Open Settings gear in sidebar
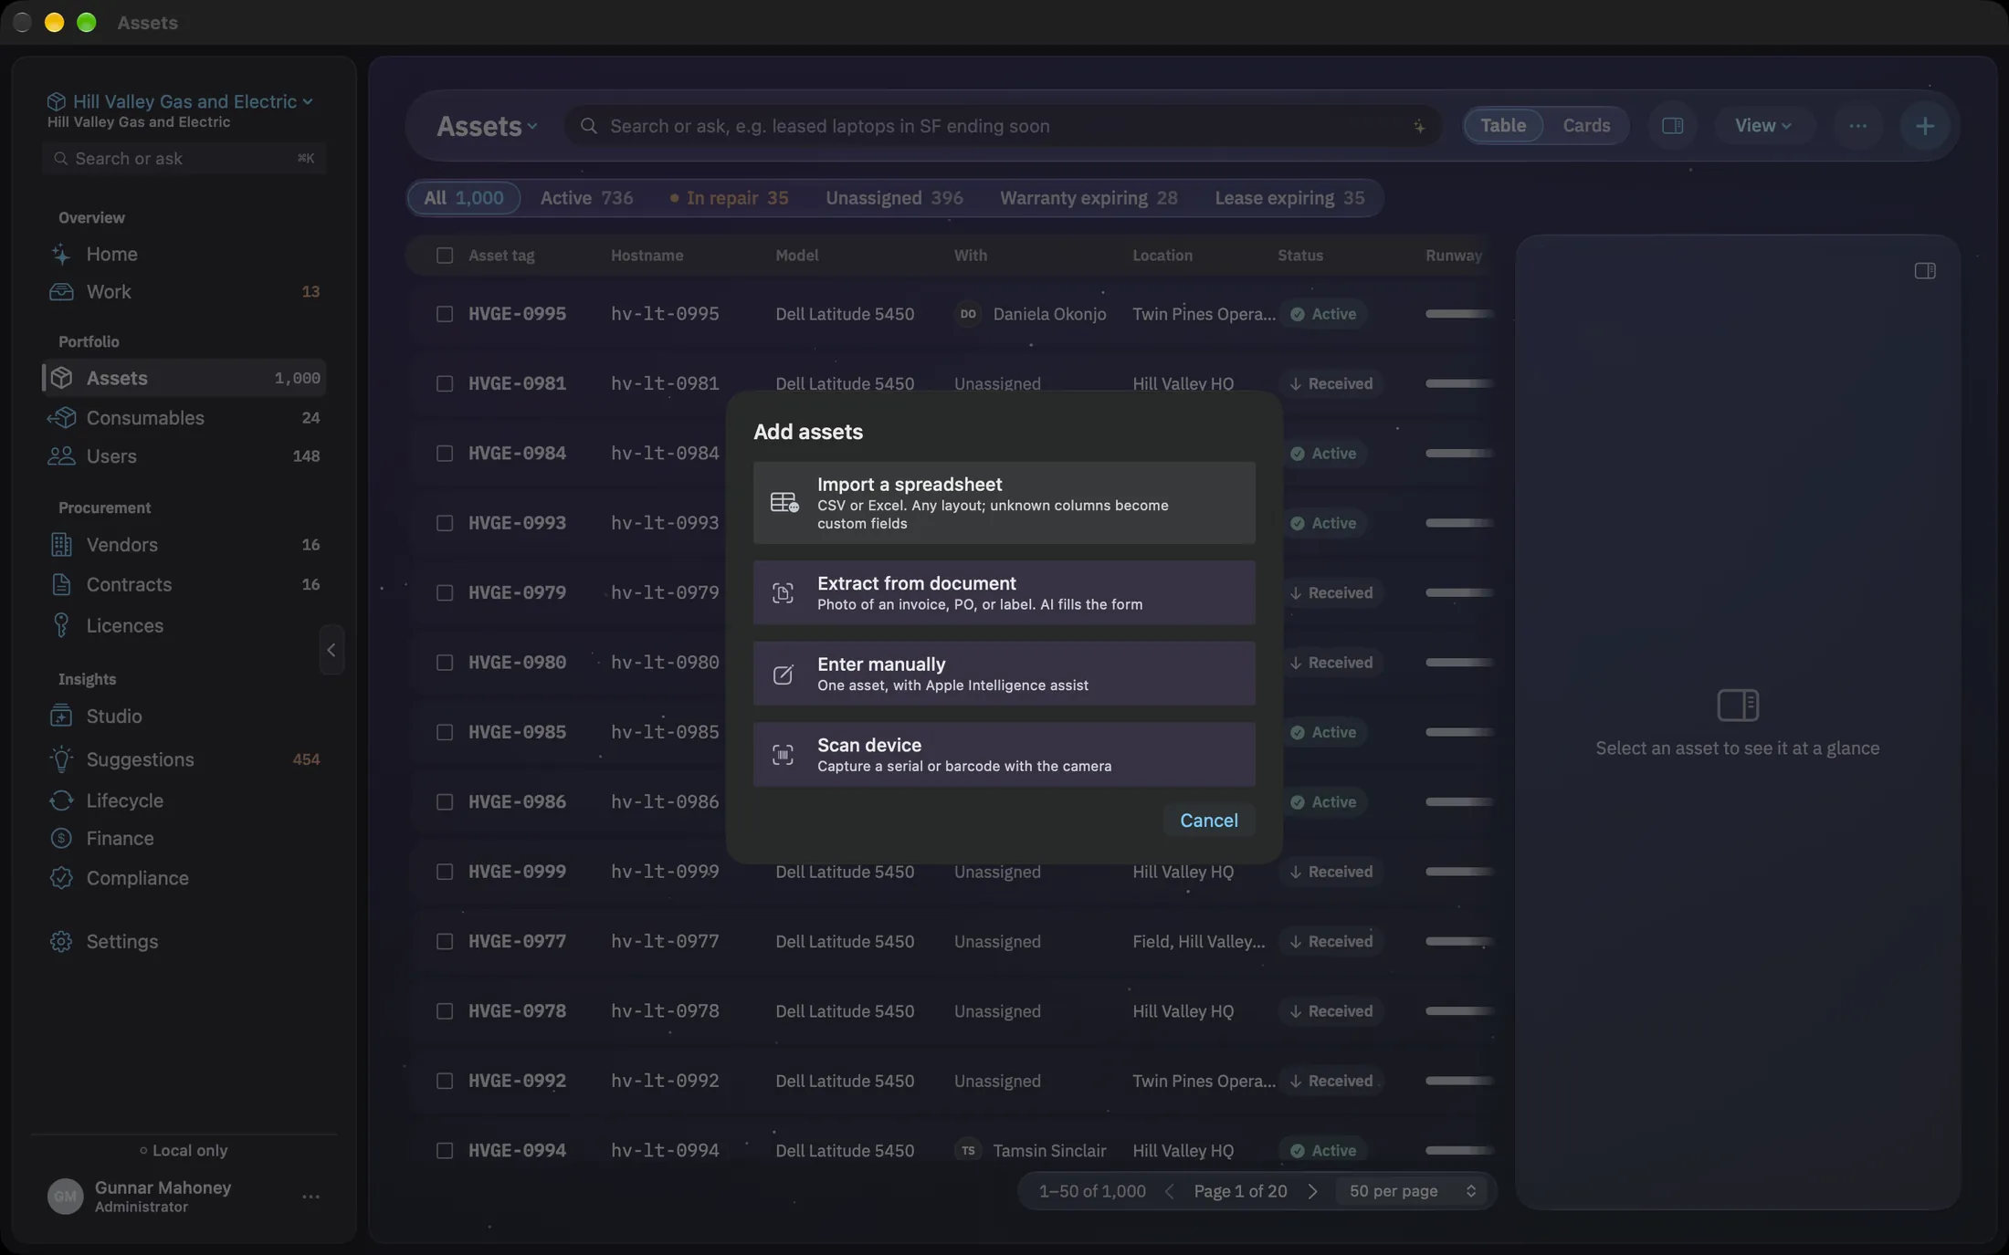2009x1255 pixels. click(x=184, y=942)
